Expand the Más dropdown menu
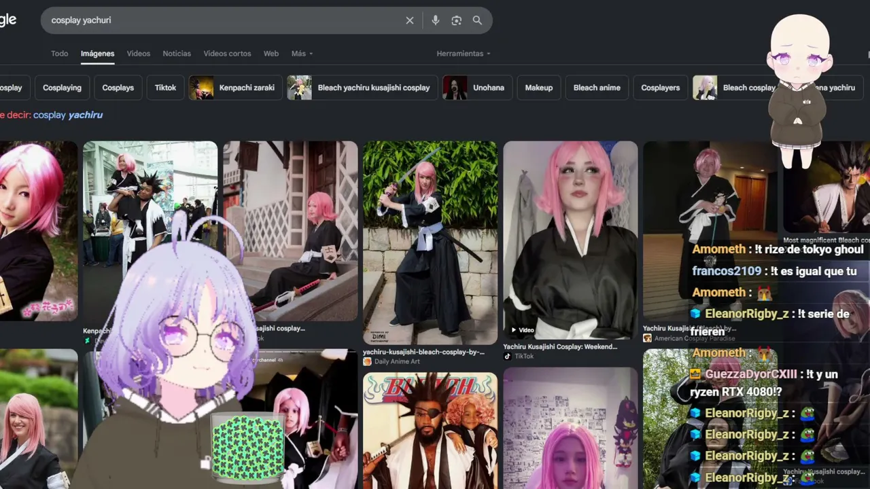This screenshot has width=870, height=489. (302, 54)
